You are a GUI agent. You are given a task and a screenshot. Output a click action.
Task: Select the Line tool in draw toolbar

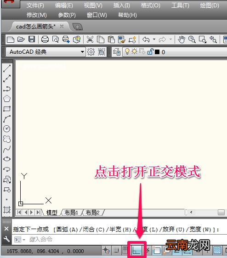(7, 68)
